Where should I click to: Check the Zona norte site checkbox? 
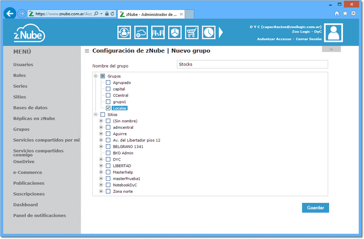pyautogui.click(x=108, y=191)
